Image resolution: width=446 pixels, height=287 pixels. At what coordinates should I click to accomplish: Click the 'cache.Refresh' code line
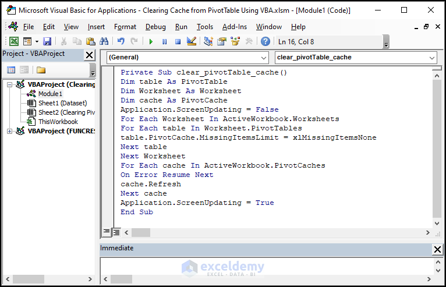(x=151, y=184)
